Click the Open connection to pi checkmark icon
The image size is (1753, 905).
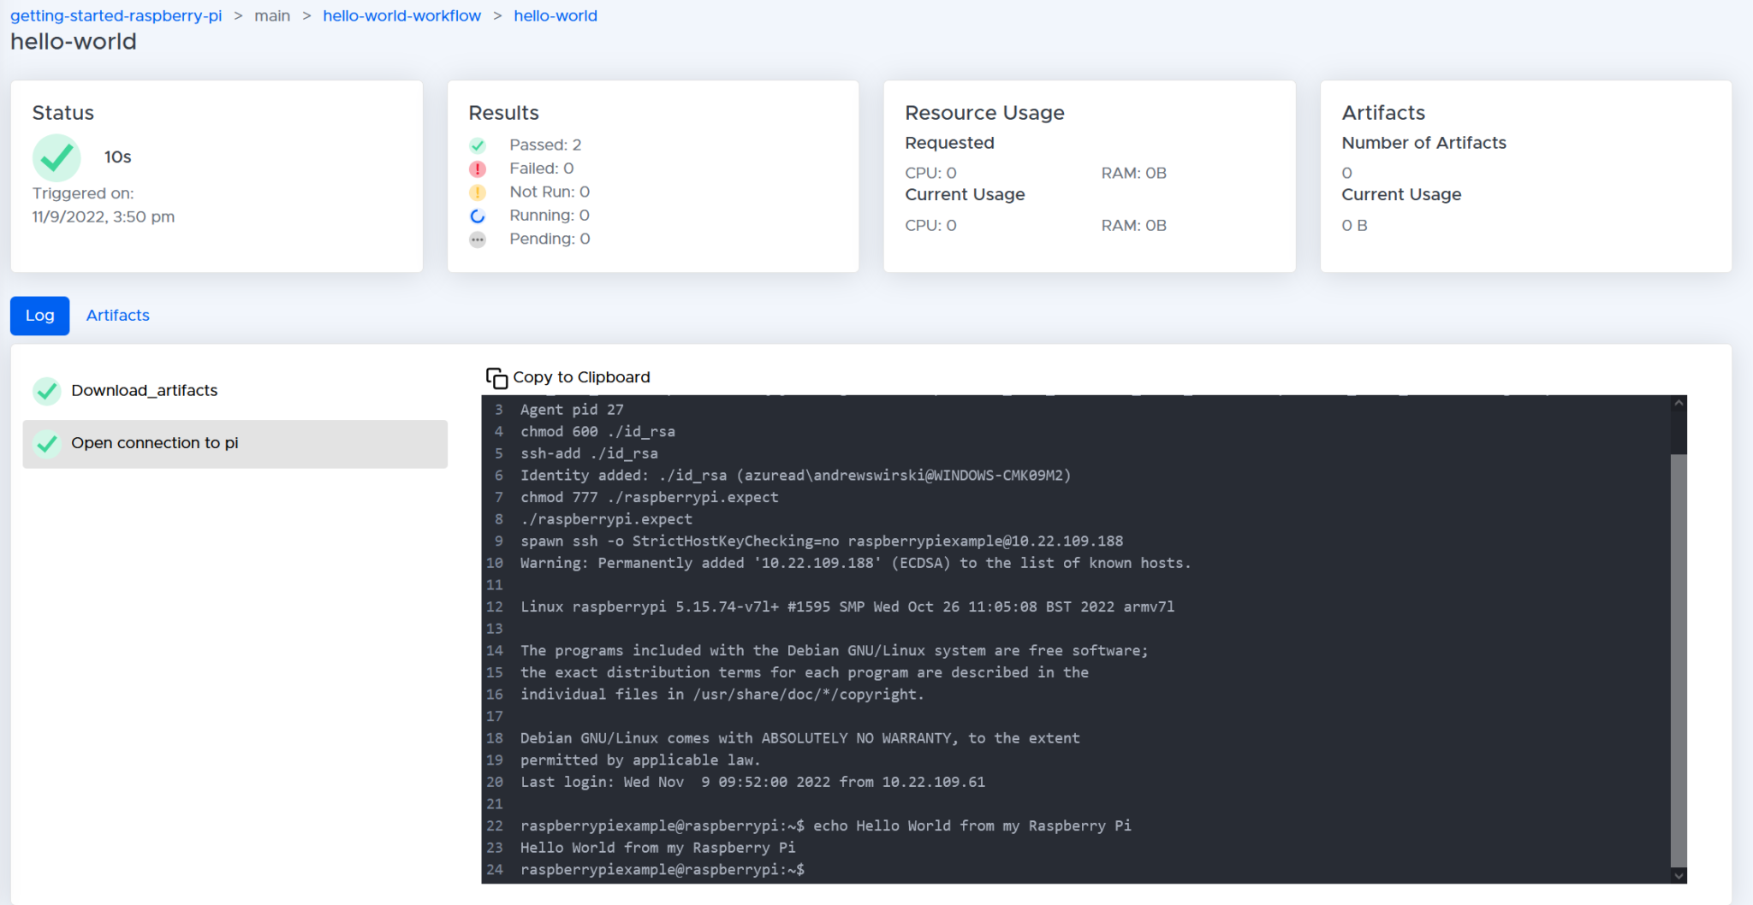click(x=47, y=443)
